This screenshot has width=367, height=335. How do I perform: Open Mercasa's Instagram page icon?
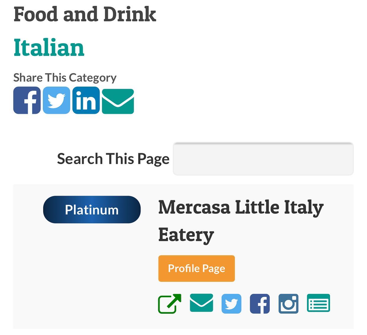tap(289, 304)
